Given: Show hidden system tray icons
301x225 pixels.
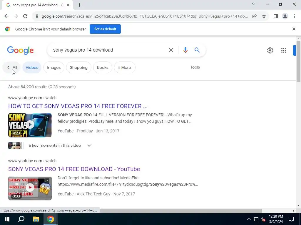Looking at the screenshot, I should (x=249, y=219).
